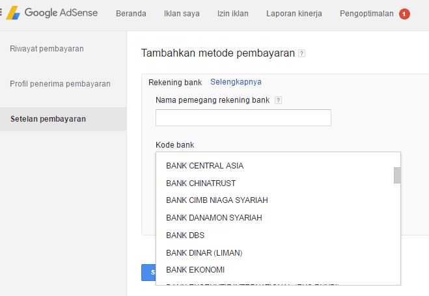Go to the Beranda tab
This screenshot has width=429, height=296.
131,14
